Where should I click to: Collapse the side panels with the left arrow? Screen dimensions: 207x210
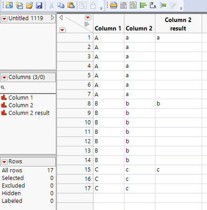[61, 17]
